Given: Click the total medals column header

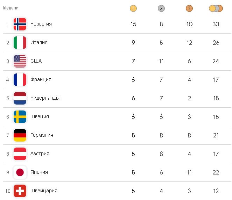Looking at the screenshot, I should point(216,8).
